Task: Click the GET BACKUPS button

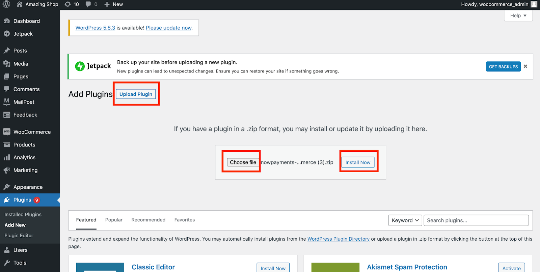Action: click(x=503, y=67)
